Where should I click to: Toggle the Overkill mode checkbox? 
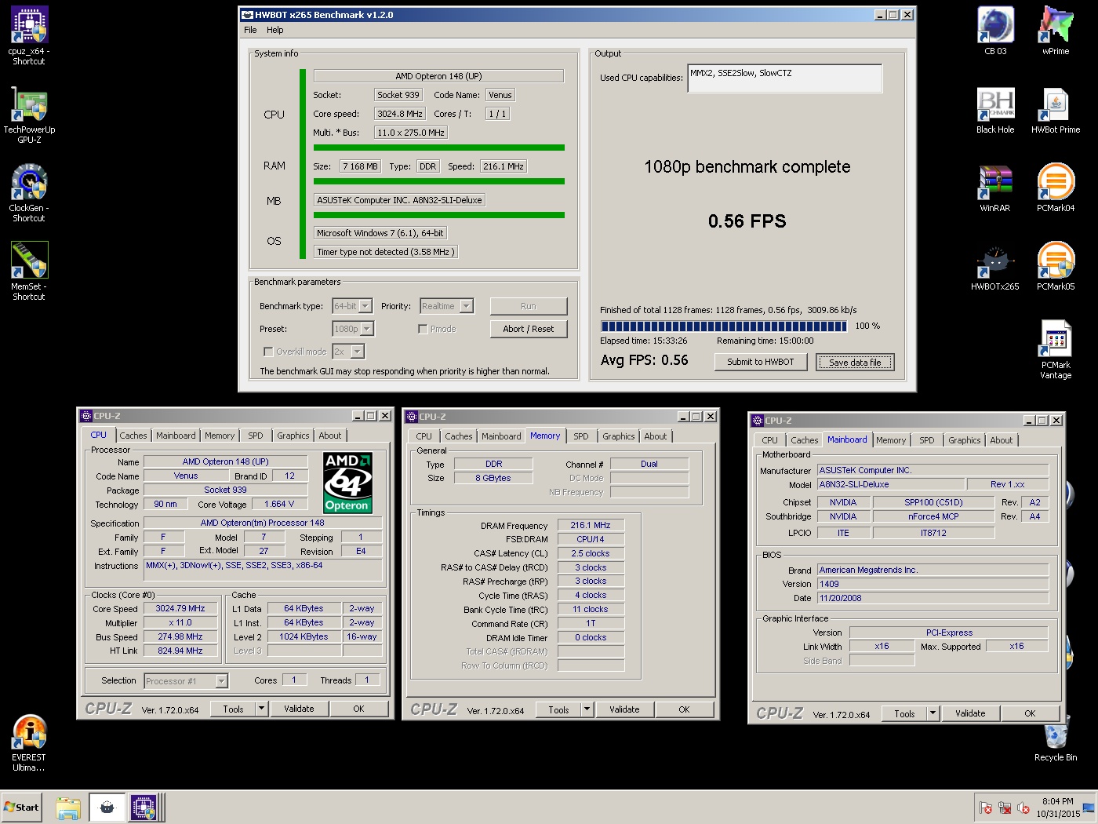coord(268,352)
